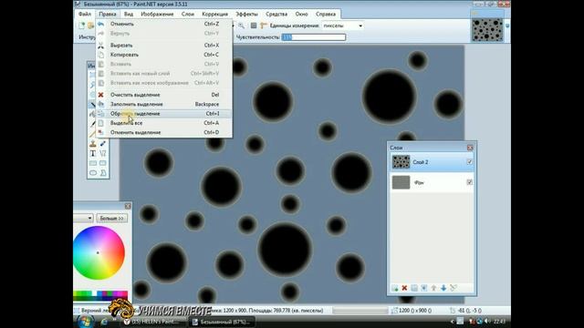Click the red X Clear selection icon
The height and width of the screenshot is (328, 584).
click(101, 95)
